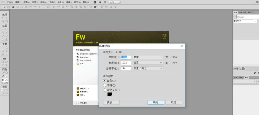Close the 新建文档 dialog with the X
This screenshot has width=259, height=115.
pos(182,46)
